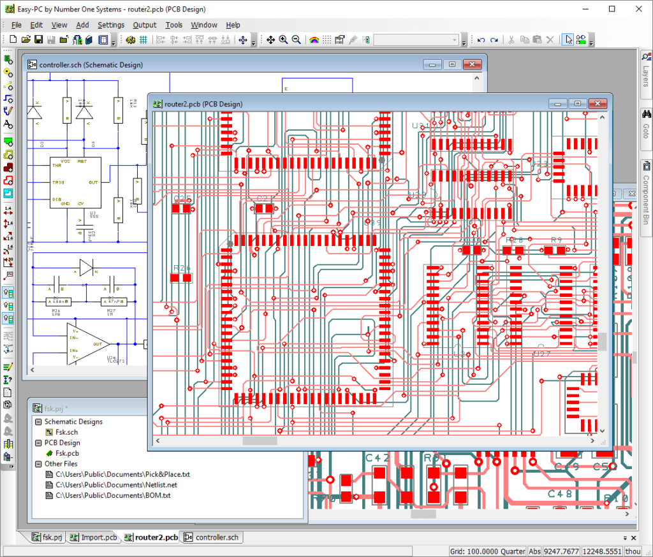Click the Zoom Out magnifier icon
Screen dimensions: 653x557
[x=296, y=40]
